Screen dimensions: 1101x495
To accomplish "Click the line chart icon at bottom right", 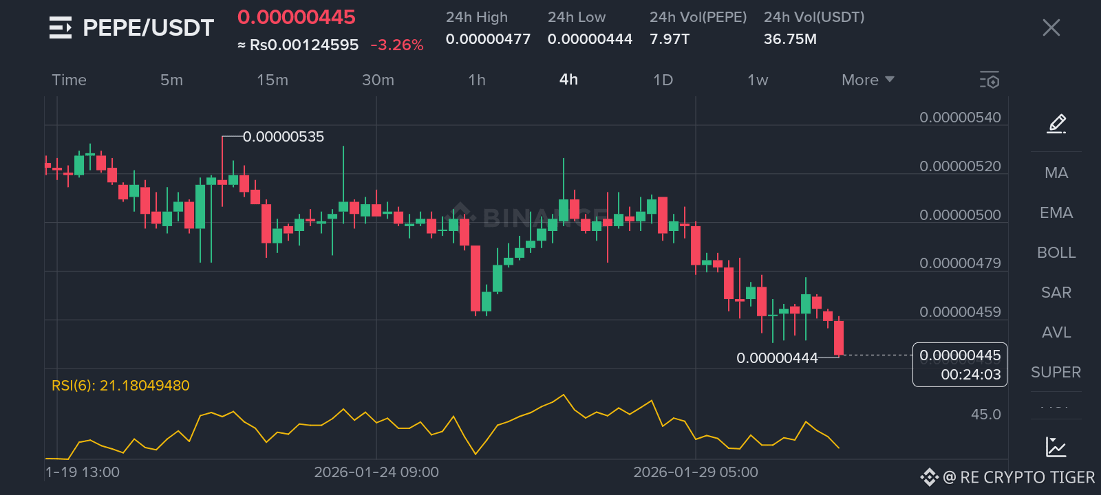I will [1056, 447].
